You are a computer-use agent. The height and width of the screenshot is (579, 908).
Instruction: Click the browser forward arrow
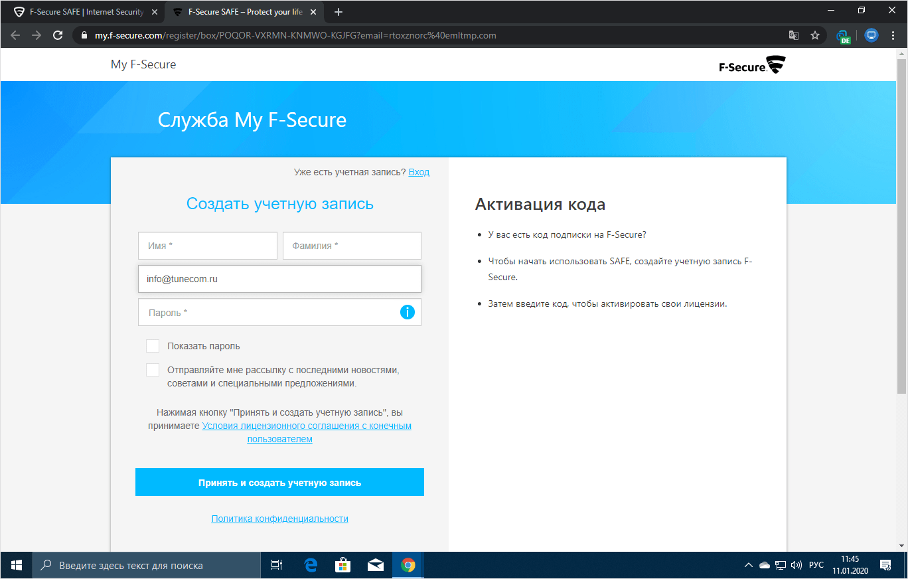pyautogui.click(x=37, y=35)
